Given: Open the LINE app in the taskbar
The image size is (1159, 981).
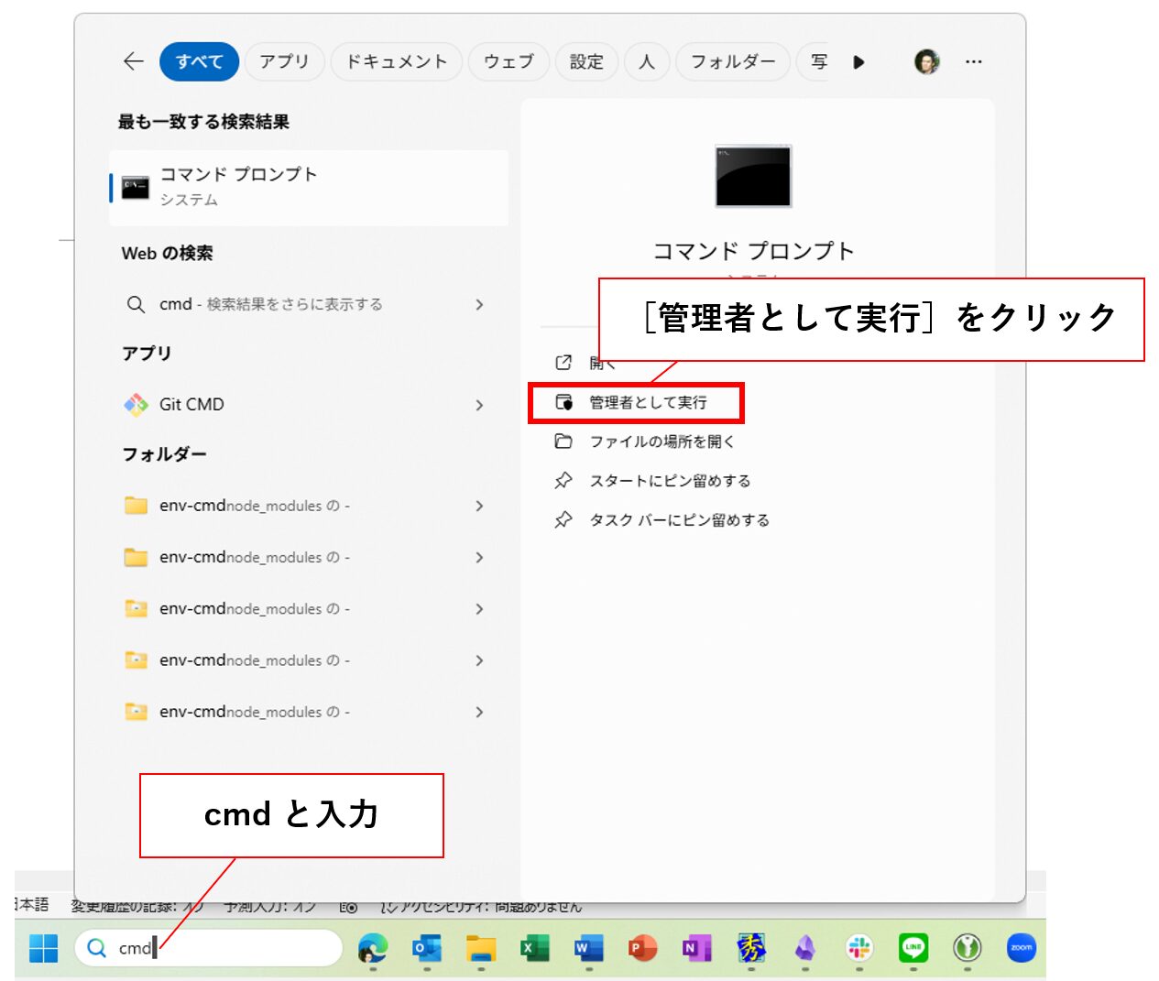Looking at the screenshot, I should click(913, 948).
